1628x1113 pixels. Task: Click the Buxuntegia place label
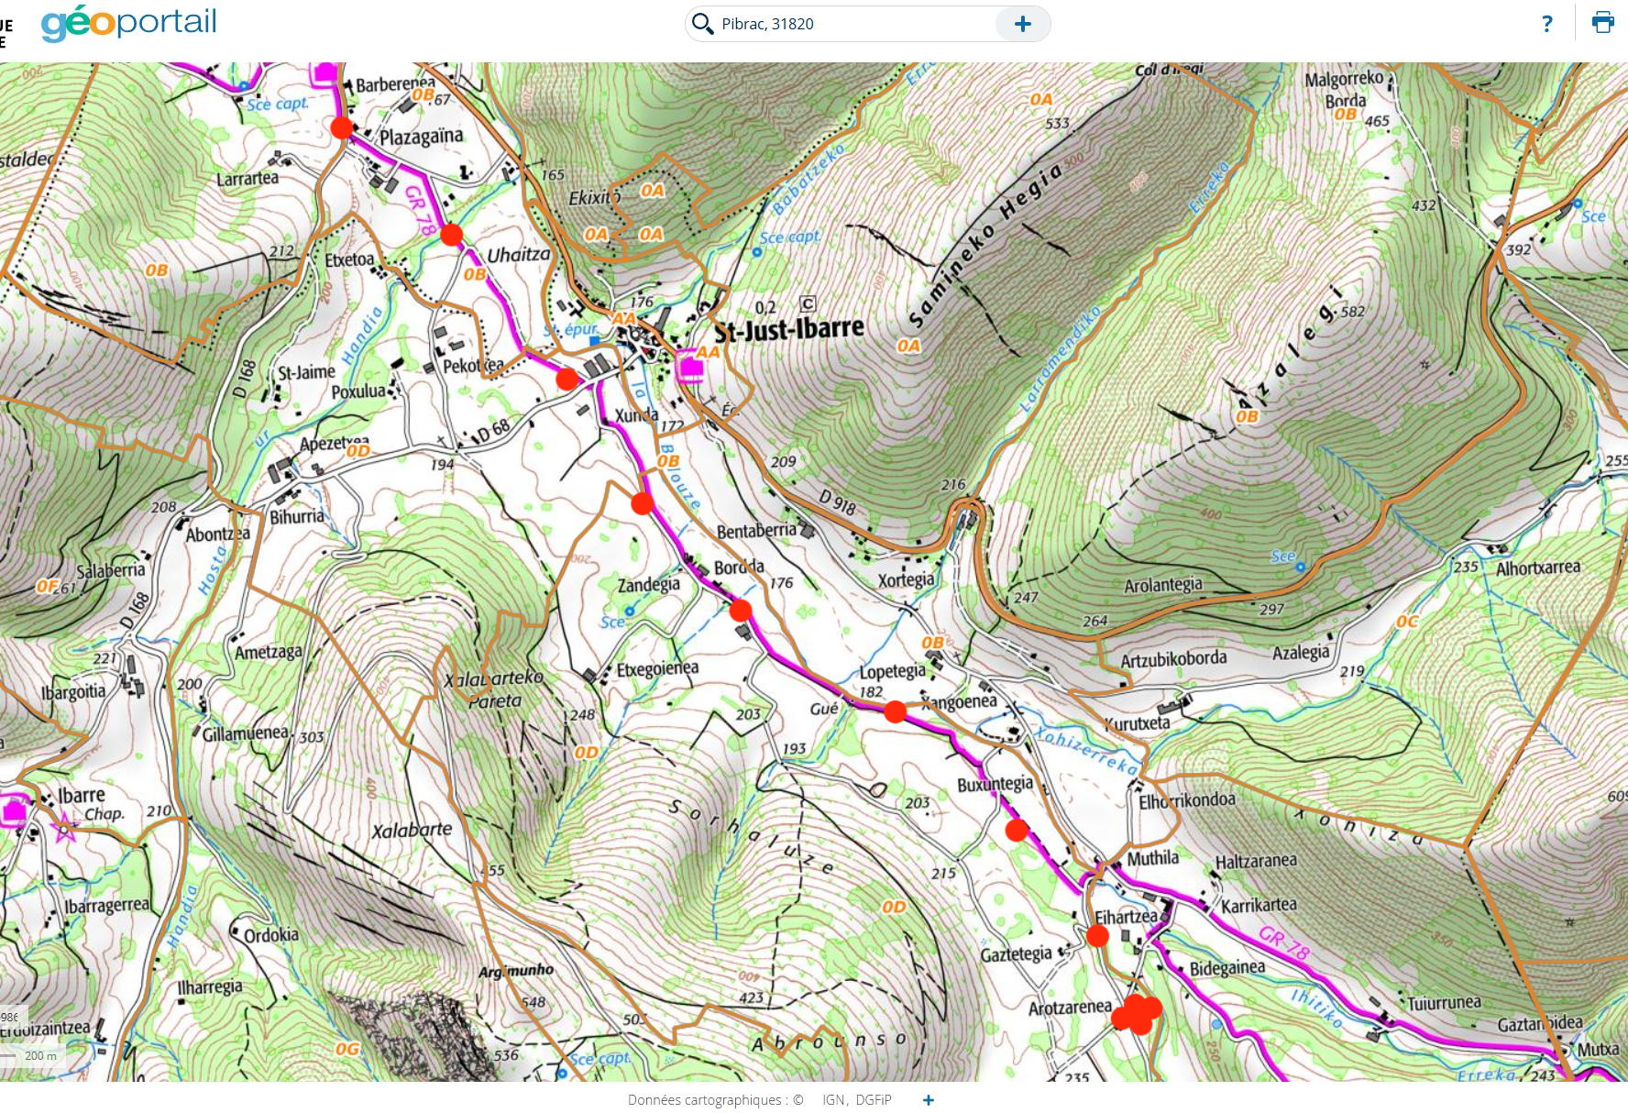(995, 785)
